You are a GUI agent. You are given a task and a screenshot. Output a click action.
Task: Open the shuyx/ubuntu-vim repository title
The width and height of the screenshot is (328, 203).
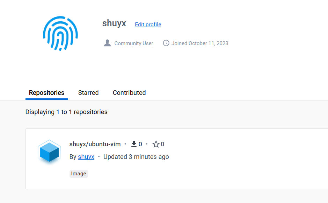(95, 144)
